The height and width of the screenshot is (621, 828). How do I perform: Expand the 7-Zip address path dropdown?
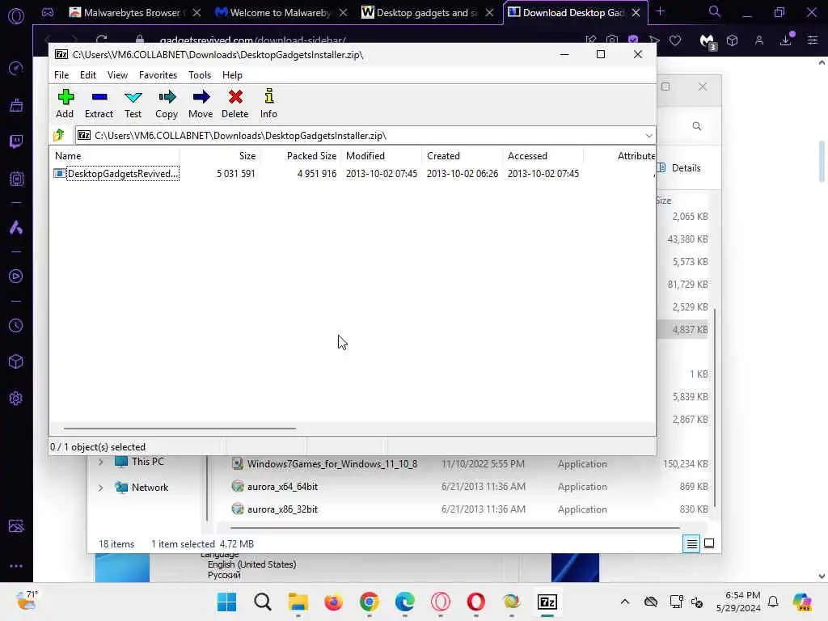648,136
